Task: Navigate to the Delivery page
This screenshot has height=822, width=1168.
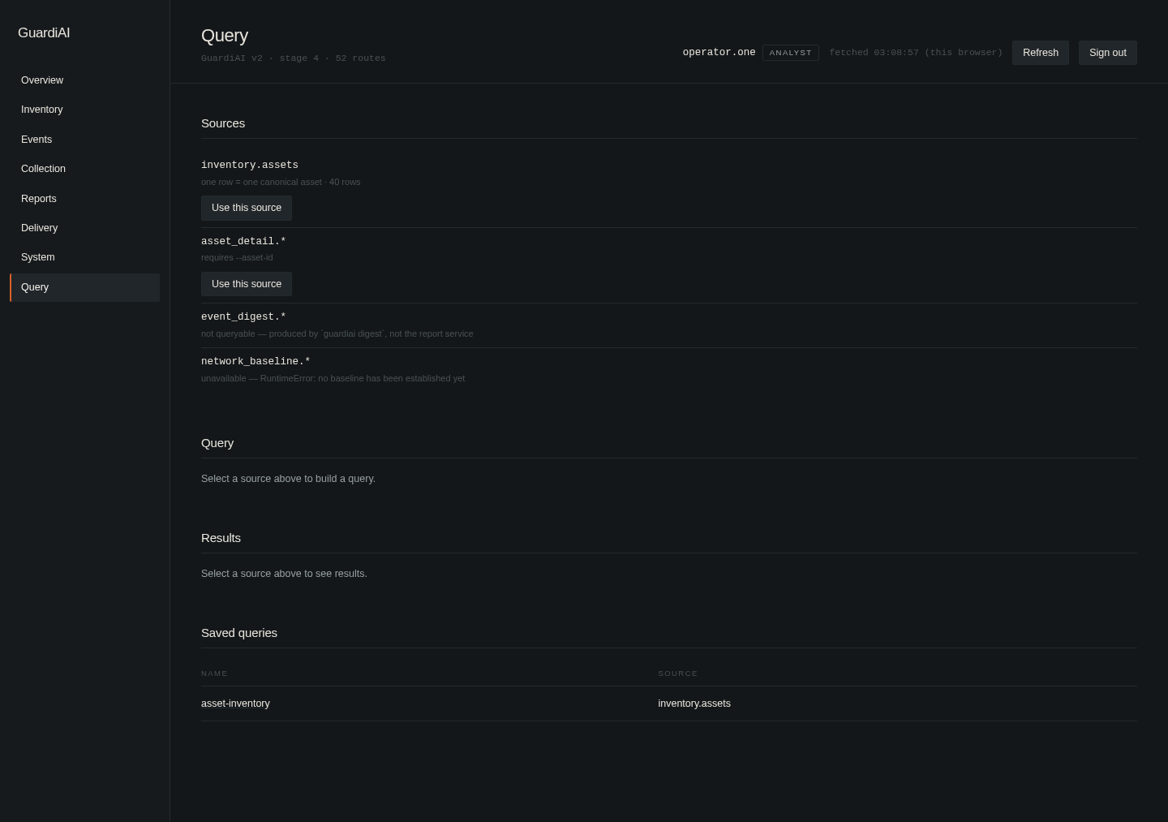Action: pyautogui.click(x=84, y=228)
